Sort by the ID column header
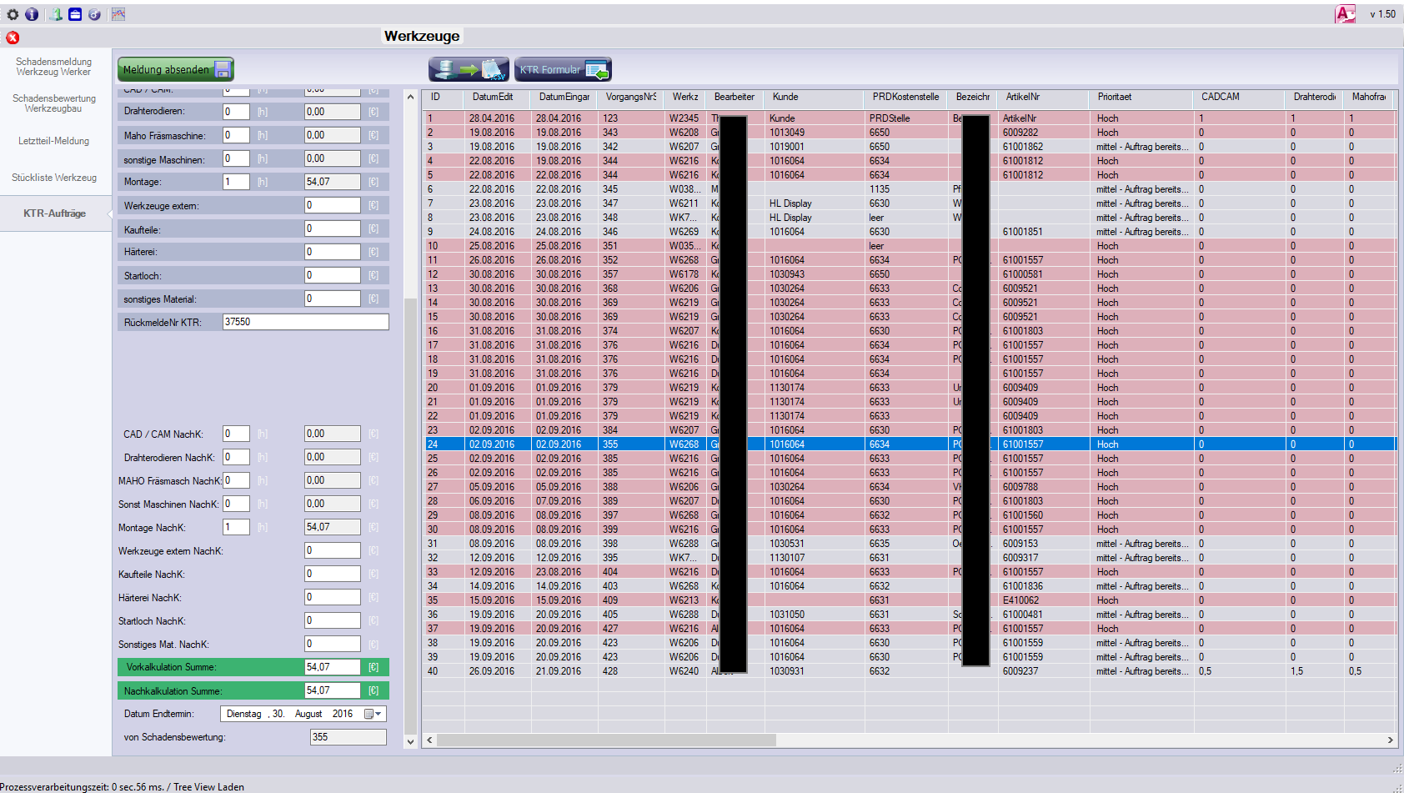This screenshot has width=1404, height=793. point(444,97)
